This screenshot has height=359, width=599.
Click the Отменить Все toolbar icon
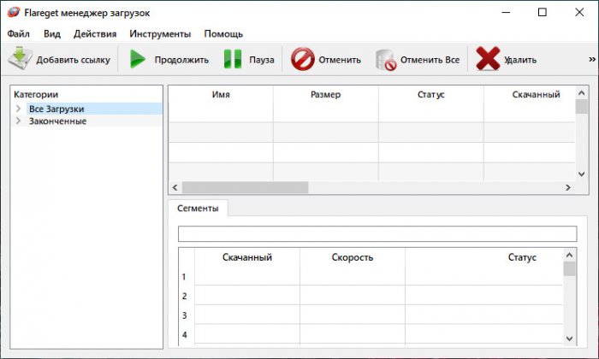(387, 60)
